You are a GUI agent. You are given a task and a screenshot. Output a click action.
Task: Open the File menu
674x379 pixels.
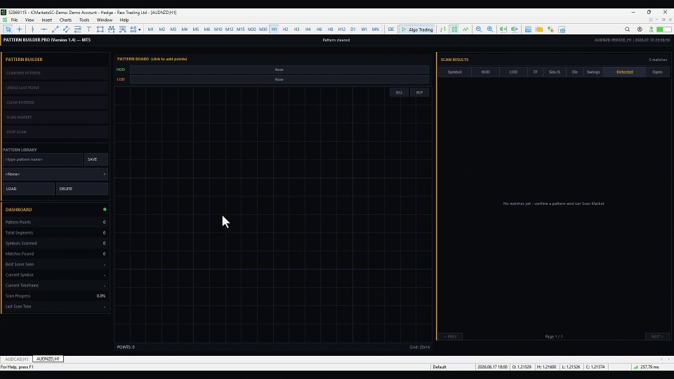point(14,20)
